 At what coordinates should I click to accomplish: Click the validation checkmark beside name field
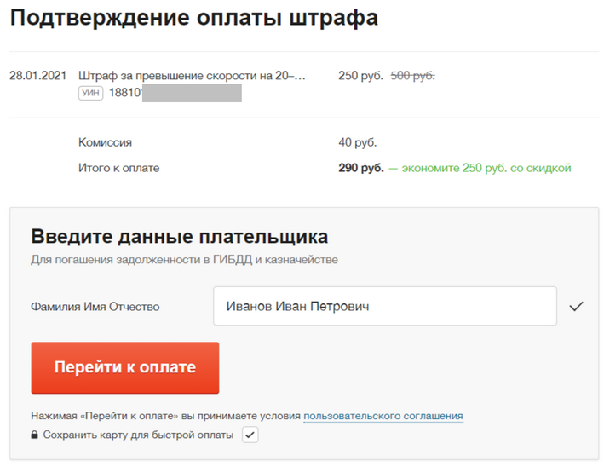tap(576, 306)
